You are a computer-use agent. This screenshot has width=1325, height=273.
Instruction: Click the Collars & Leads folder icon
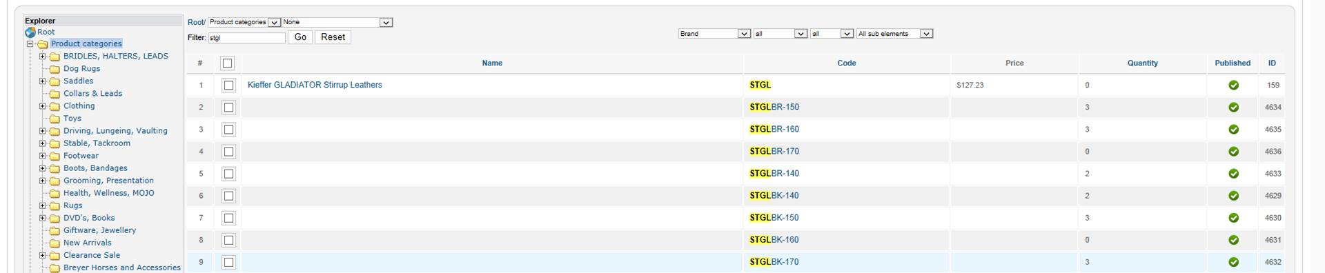(x=55, y=94)
